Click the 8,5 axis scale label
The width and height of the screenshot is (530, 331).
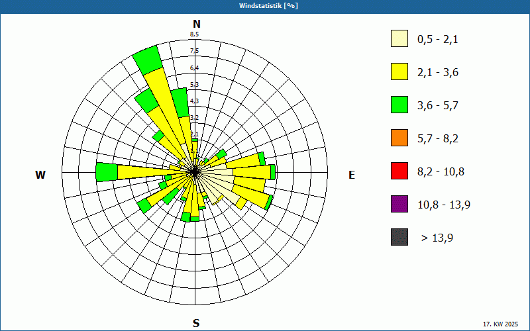194,34
